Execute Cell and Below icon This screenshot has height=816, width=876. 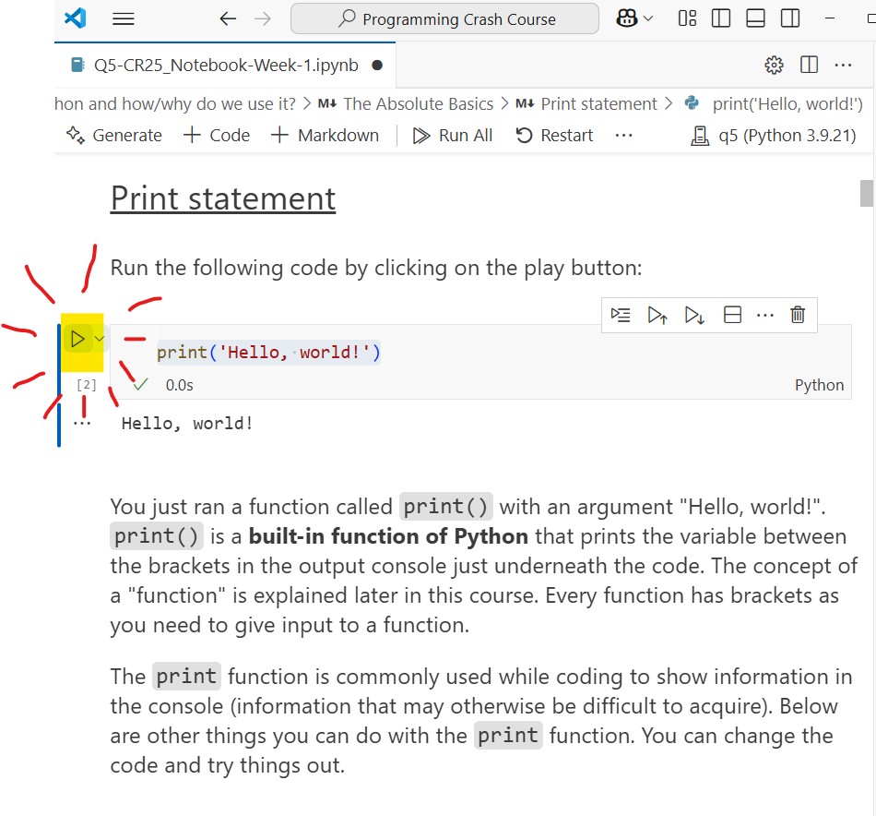tap(693, 315)
